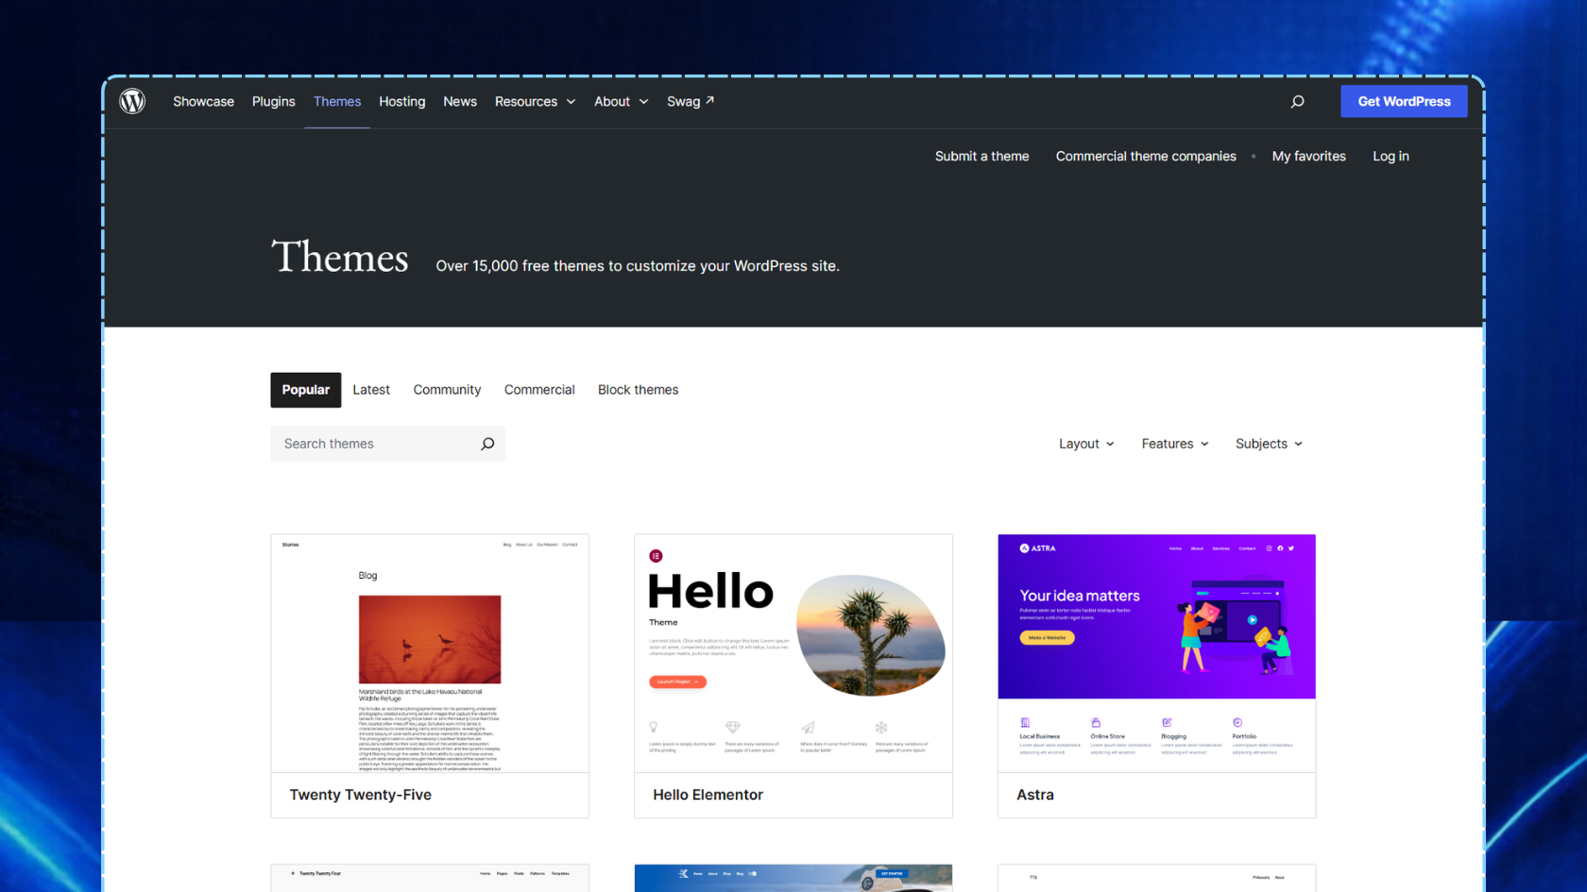Open the Astra theme preview thumbnail

pos(1156,653)
